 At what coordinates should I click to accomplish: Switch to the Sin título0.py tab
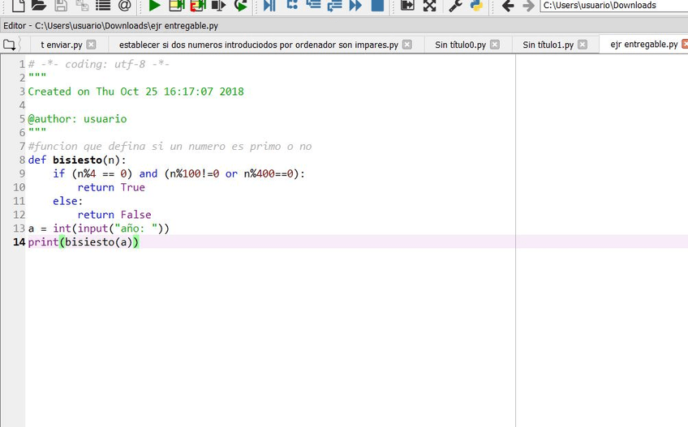[459, 45]
